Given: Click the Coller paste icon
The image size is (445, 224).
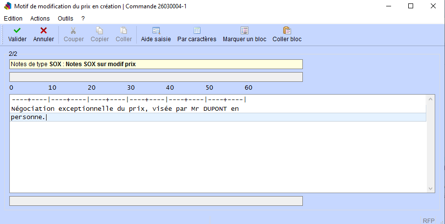Looking at the screenshot, I should (124, 30).
